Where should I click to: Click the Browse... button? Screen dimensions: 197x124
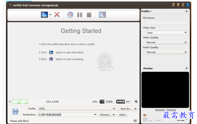[105, 115]
